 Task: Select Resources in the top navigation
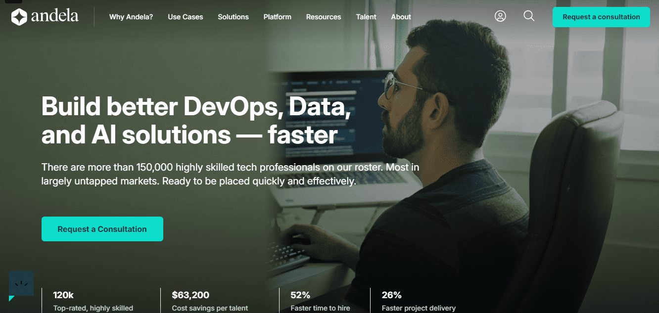pyautogui.click(x=323, y=17)
